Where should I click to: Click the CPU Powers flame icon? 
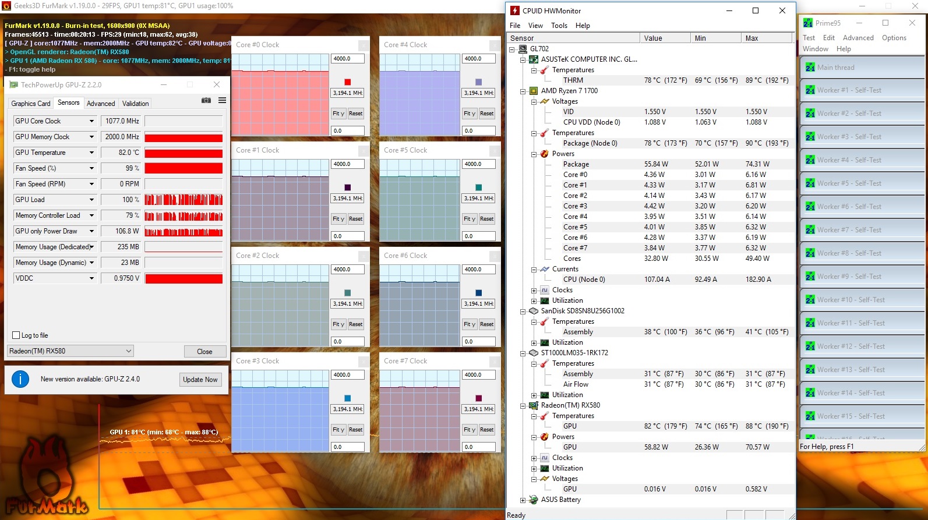545,154
